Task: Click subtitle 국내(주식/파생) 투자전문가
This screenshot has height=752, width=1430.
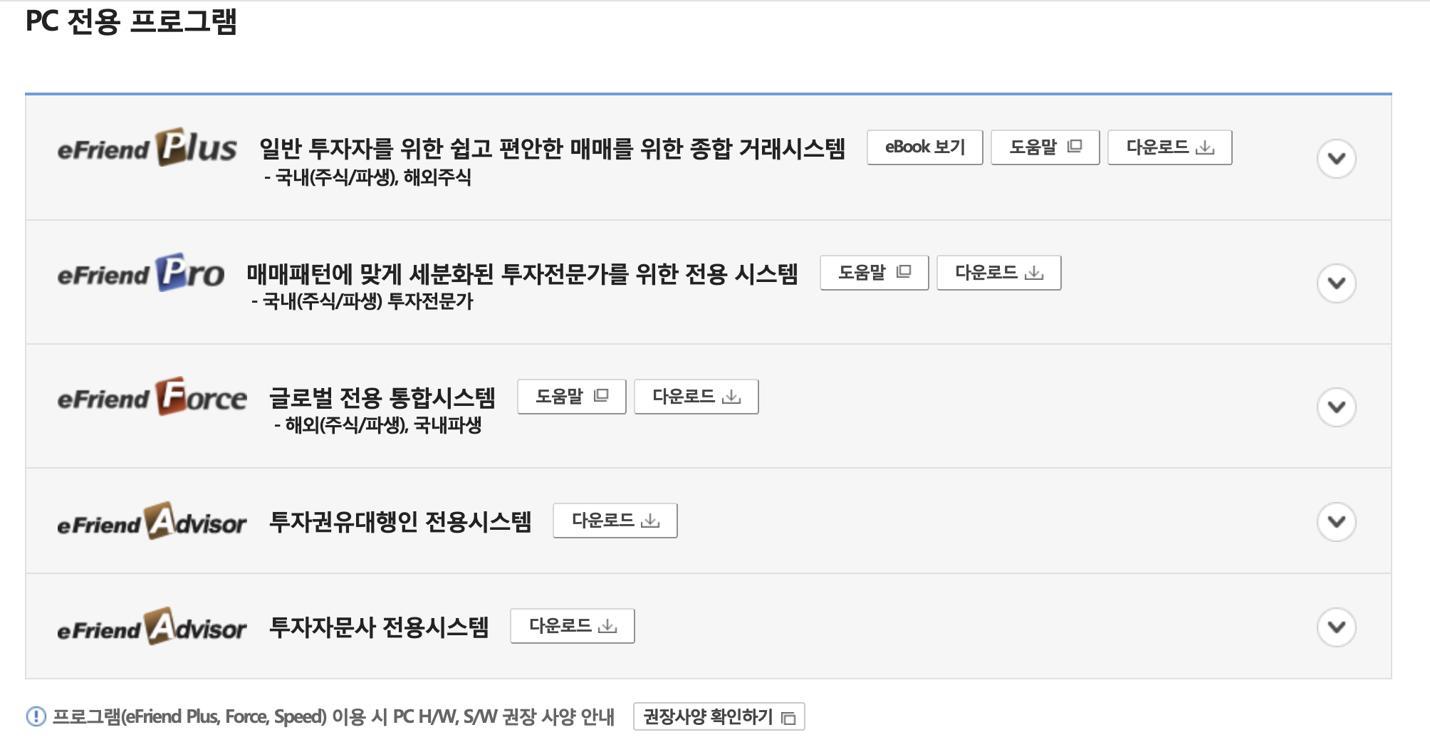Action: tap(362, 301)
